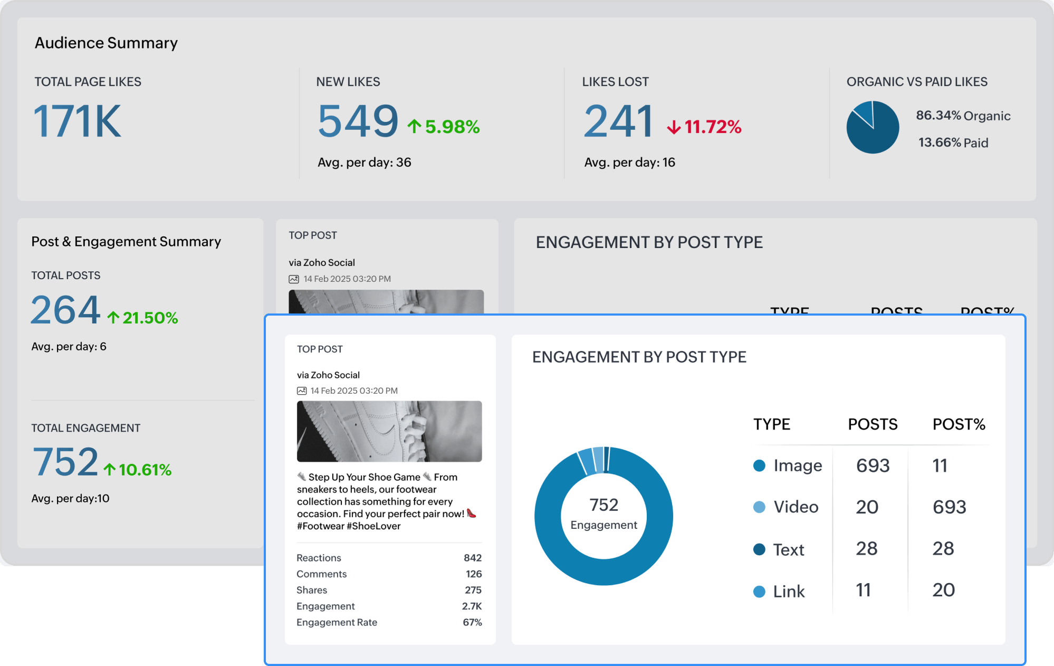Click the Link legend dot in the engagement table
The height and width of the screenshot is (666, 1054).
pos(759,591)
